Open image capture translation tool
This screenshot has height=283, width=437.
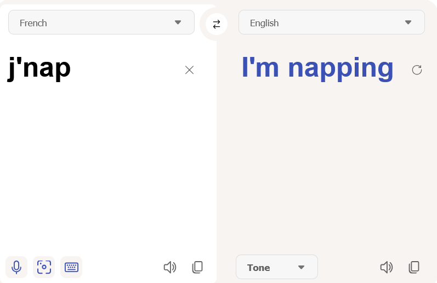pos(44,267)
